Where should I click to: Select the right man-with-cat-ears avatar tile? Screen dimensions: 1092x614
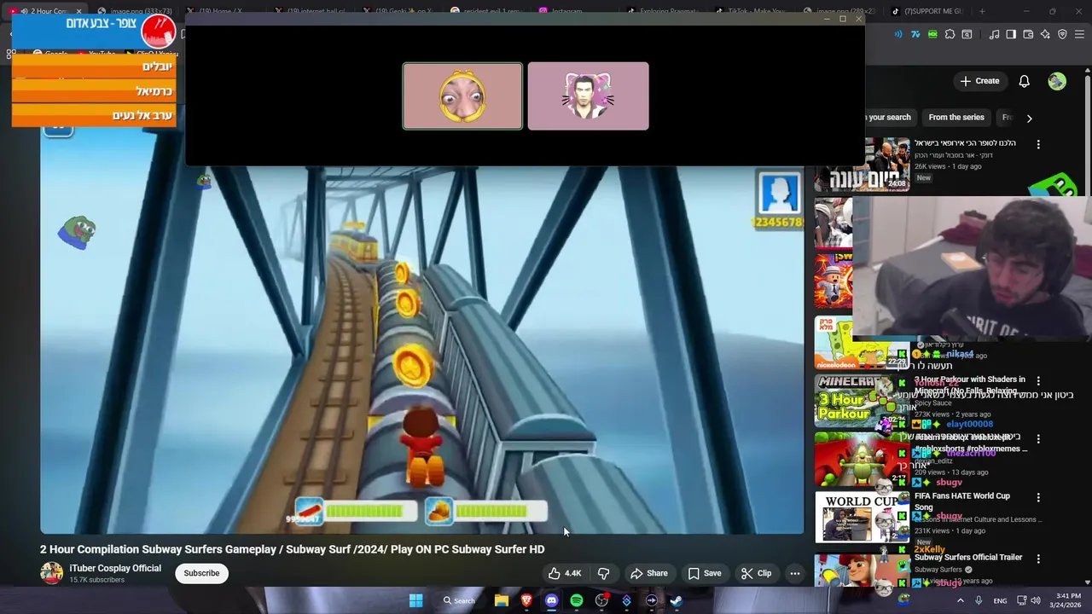(588, 96)
